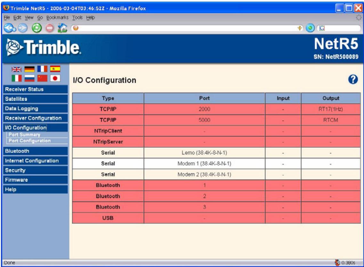Open the Port Configuration submenu item
The width and height of the screenshot is (364, 267).
pos(29,141)
